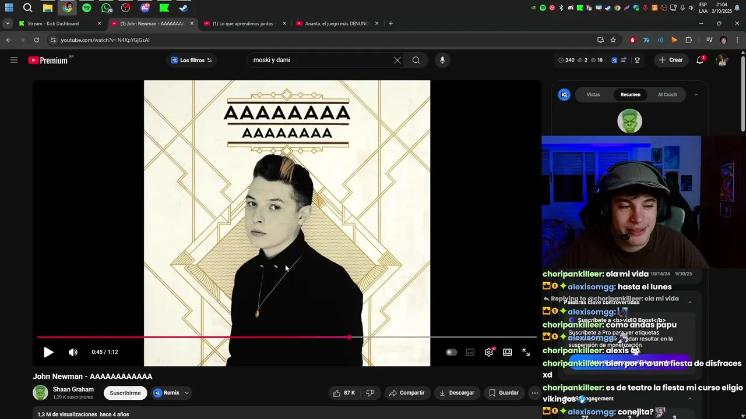This screenshot has height=419, width=746.
Task: Open Windows Start menu
Action: coord(9,8)
